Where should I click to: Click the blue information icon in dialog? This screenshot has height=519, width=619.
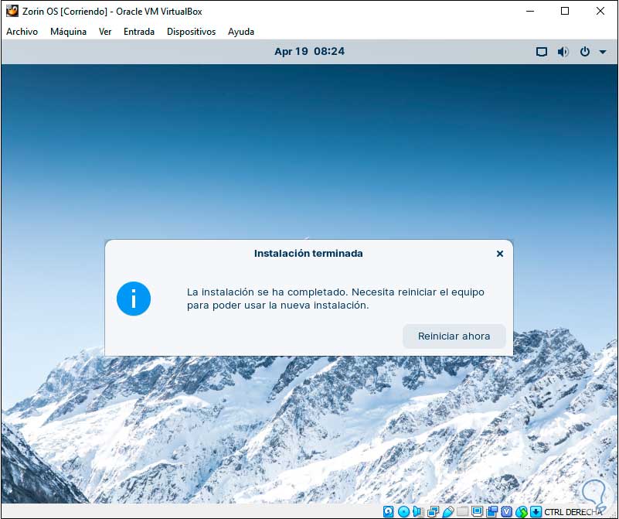tap(134, 299)
